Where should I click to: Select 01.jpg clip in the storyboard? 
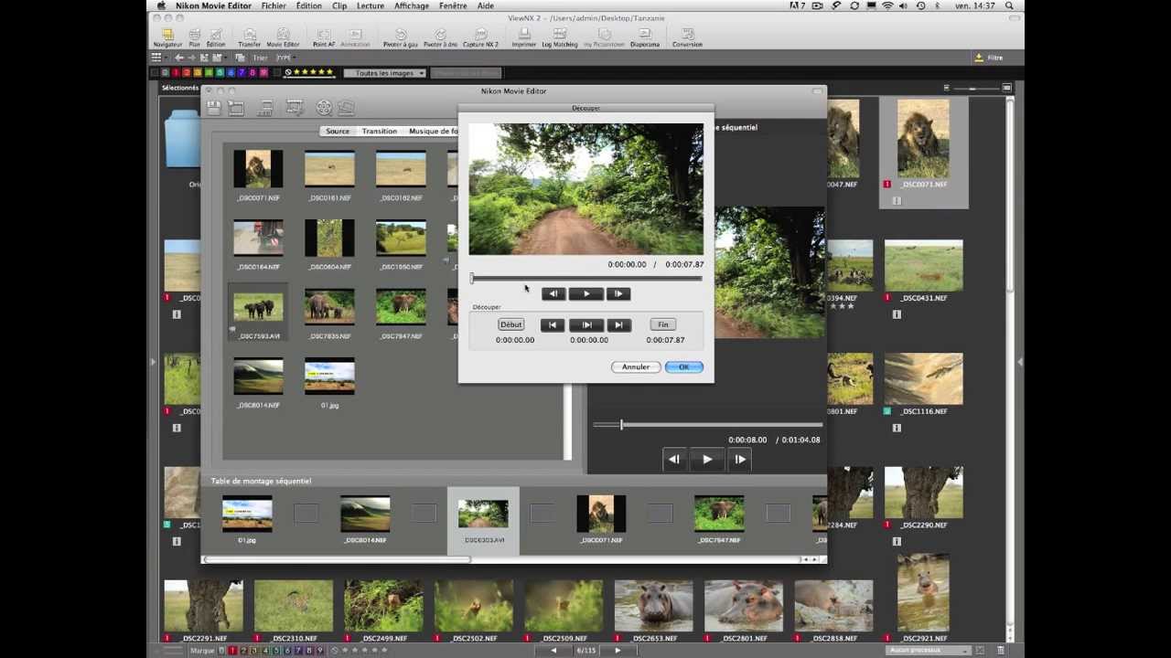pos(247,519)
